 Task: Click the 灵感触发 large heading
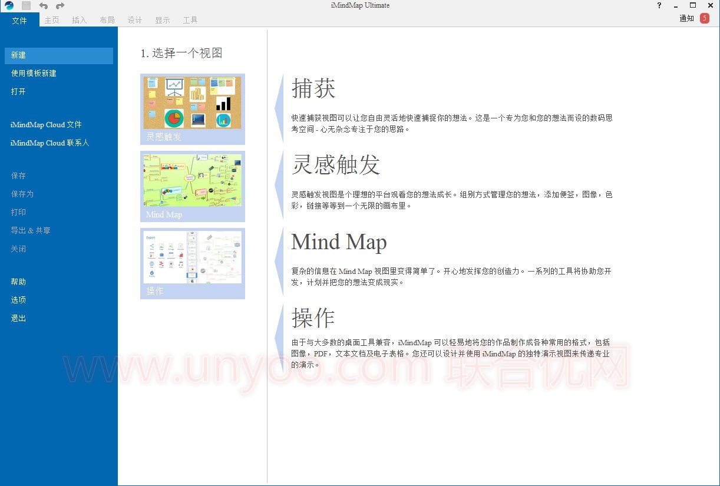336,165
